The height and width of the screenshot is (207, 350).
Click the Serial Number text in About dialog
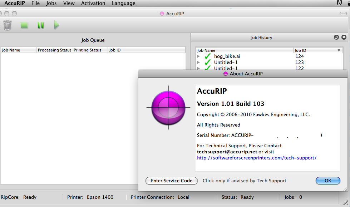pos(225,135)
